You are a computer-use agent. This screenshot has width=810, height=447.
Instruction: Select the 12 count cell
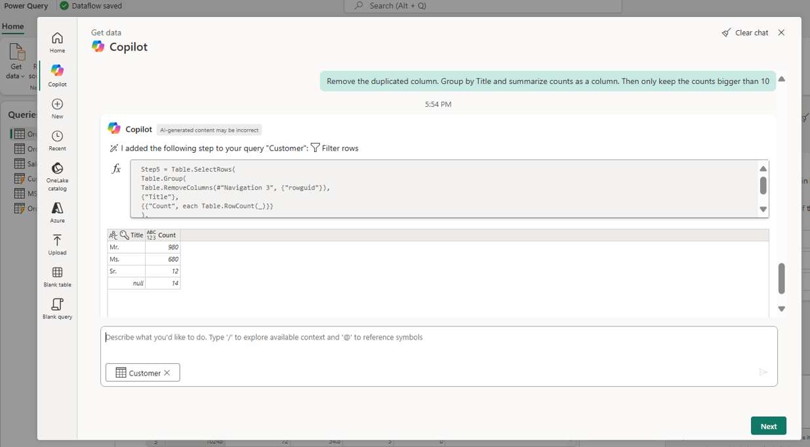pyautogui.click(x=163, y=271)
